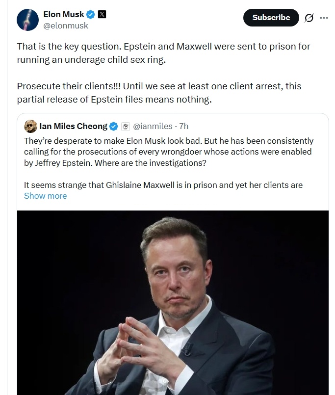
Task: Click the @elonmusk handle
Action: 66,26
